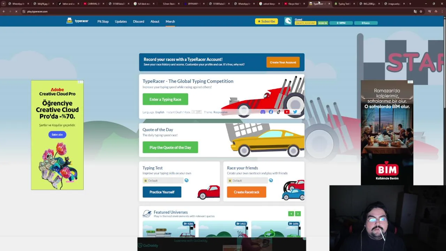This screenshot has height=251, width=446.
Task: Click the guest avatar icon
Action: 288,21
